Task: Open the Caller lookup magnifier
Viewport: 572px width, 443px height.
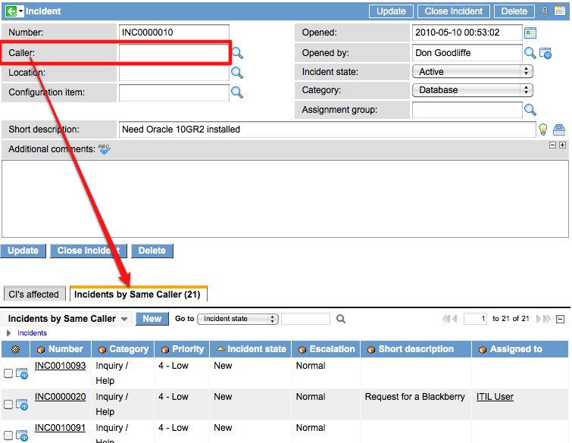Action: pos(237,53)
